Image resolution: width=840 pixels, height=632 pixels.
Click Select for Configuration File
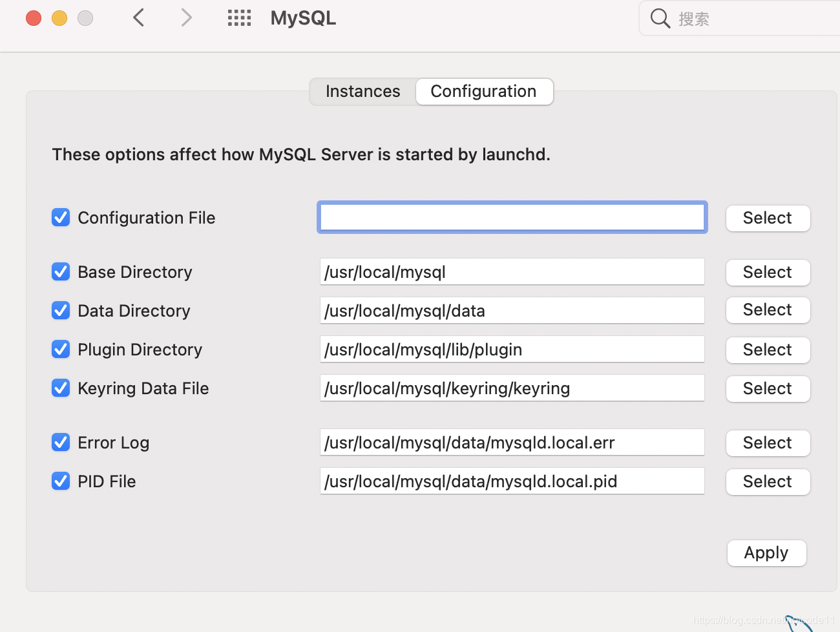click(x=768, y=218)
